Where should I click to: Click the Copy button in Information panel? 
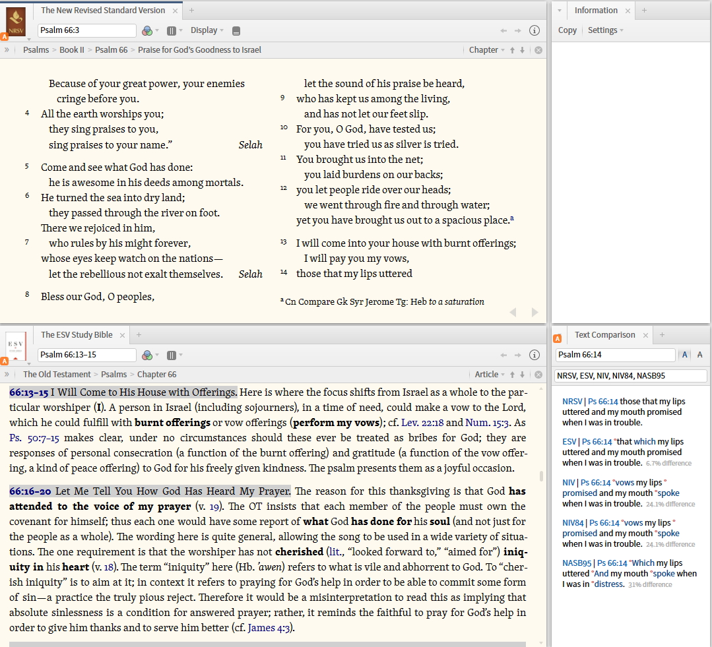tap(567, 30)
